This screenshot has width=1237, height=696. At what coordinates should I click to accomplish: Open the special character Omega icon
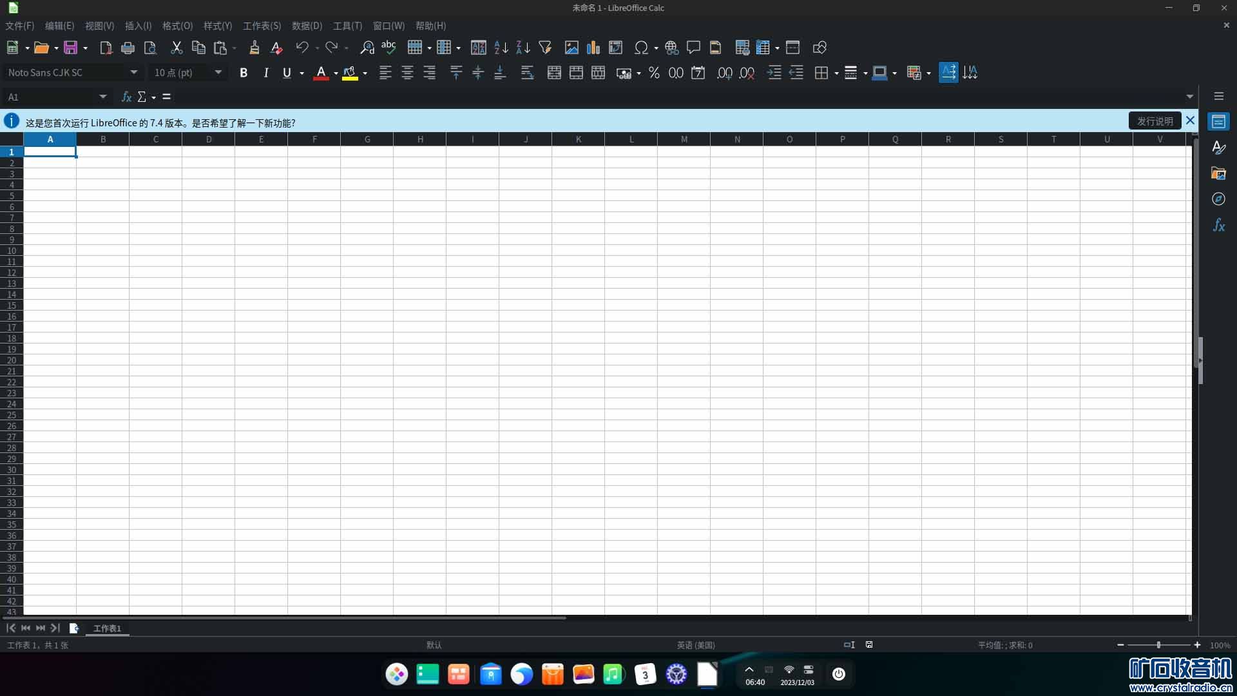coord(640,48)
